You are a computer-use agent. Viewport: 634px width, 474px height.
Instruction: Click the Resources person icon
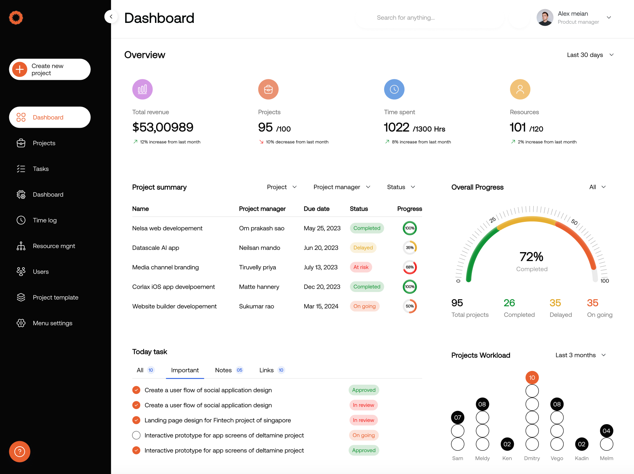520,89
